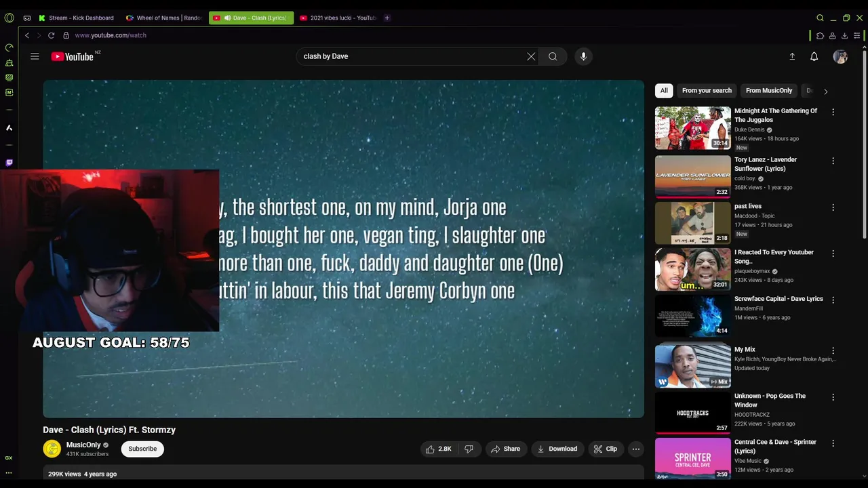Open options for Tory Lanez Lavender Sunflower
The width and height of the screenshot is (868, 488).
tap(833, 161)
